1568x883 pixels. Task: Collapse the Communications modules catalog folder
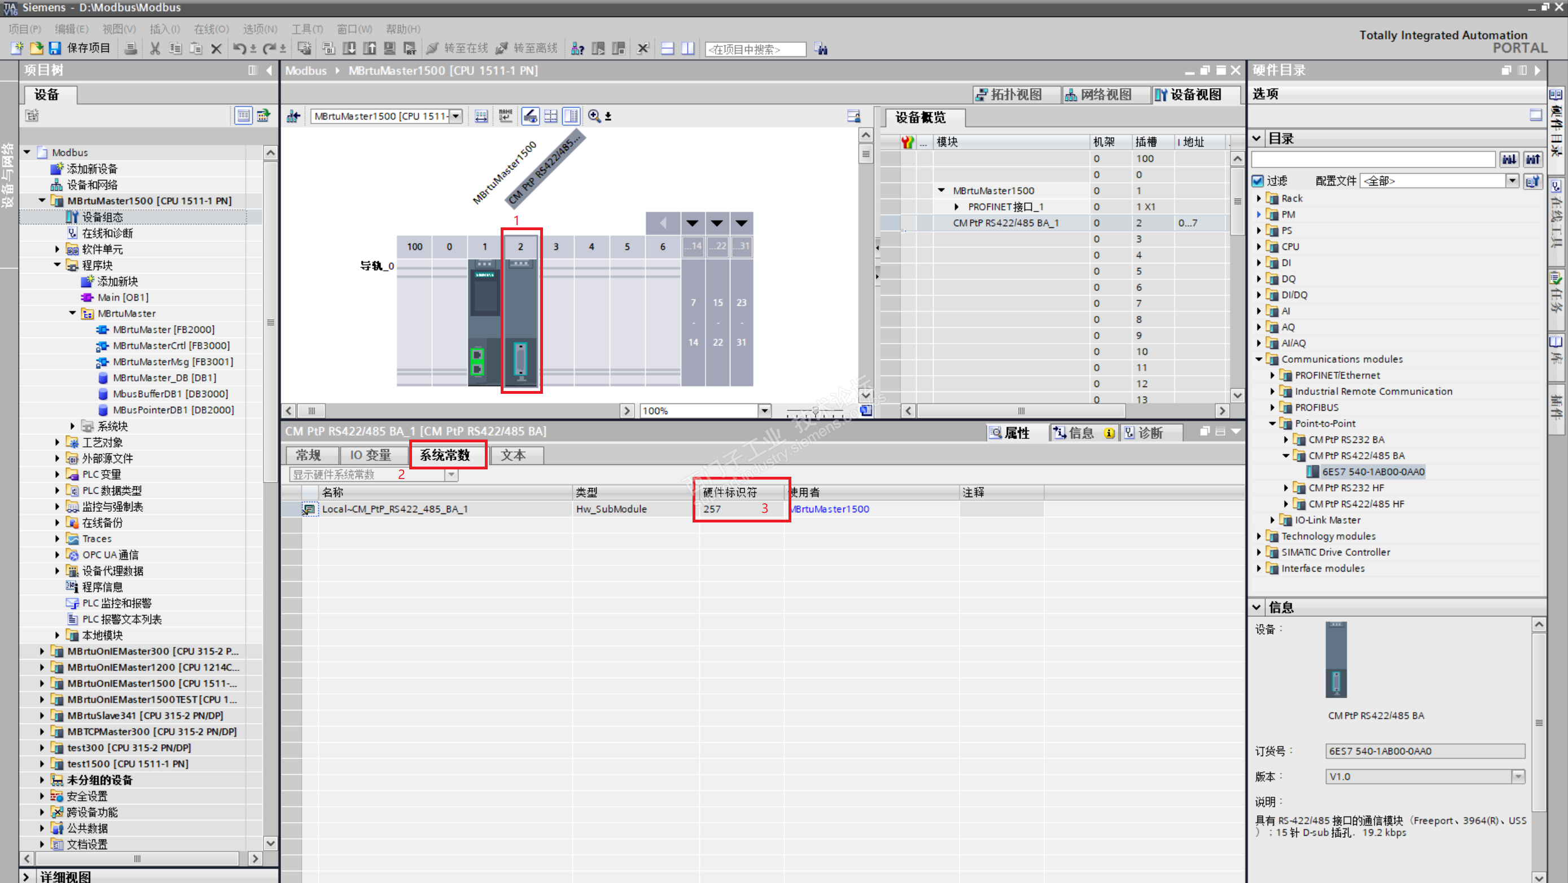point(1259,359)
